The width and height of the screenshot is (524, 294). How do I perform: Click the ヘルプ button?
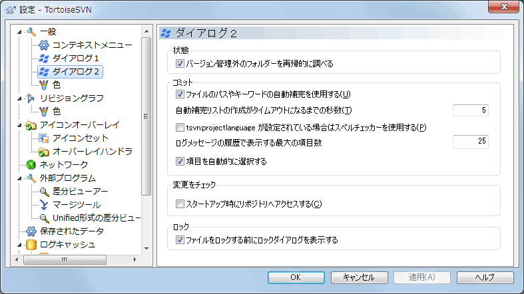tap(485, 277)
